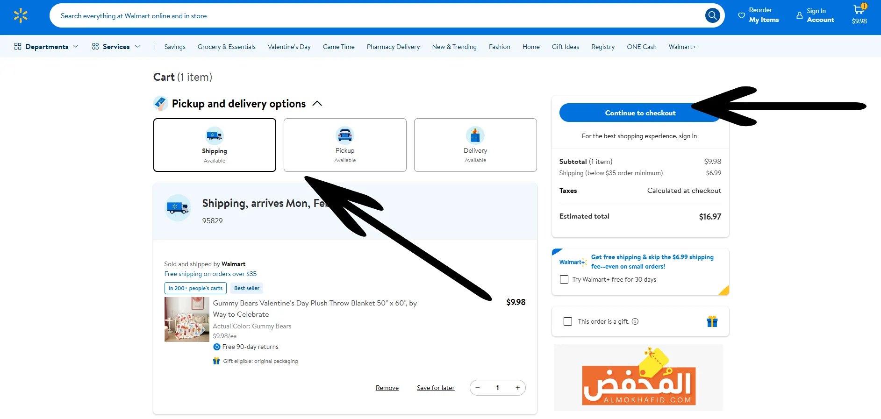Open Valentine's Day nav item

click(289, 47)
